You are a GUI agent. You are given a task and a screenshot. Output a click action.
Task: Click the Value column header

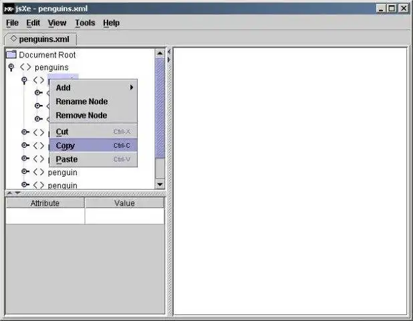tap(124, 203)
